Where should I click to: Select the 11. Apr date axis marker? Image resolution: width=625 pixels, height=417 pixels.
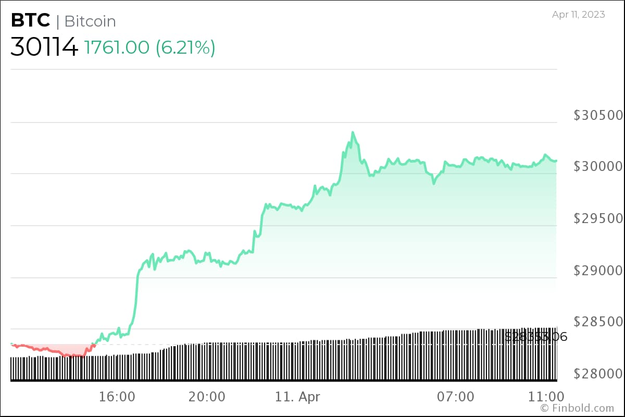[x=298, y=397]
